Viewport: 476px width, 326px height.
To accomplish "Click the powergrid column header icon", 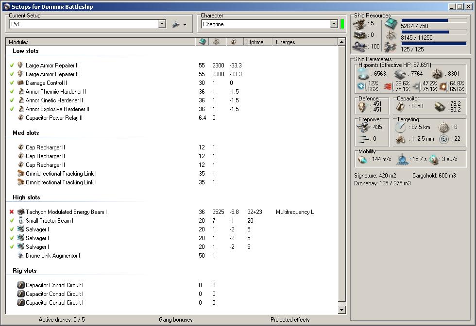I will pos(218,42).
